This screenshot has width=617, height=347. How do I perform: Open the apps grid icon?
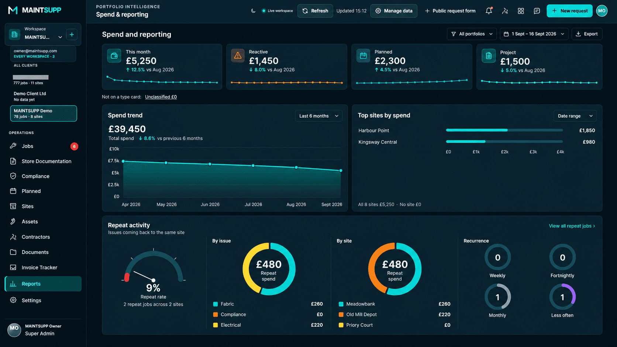(x=521, y=11)
